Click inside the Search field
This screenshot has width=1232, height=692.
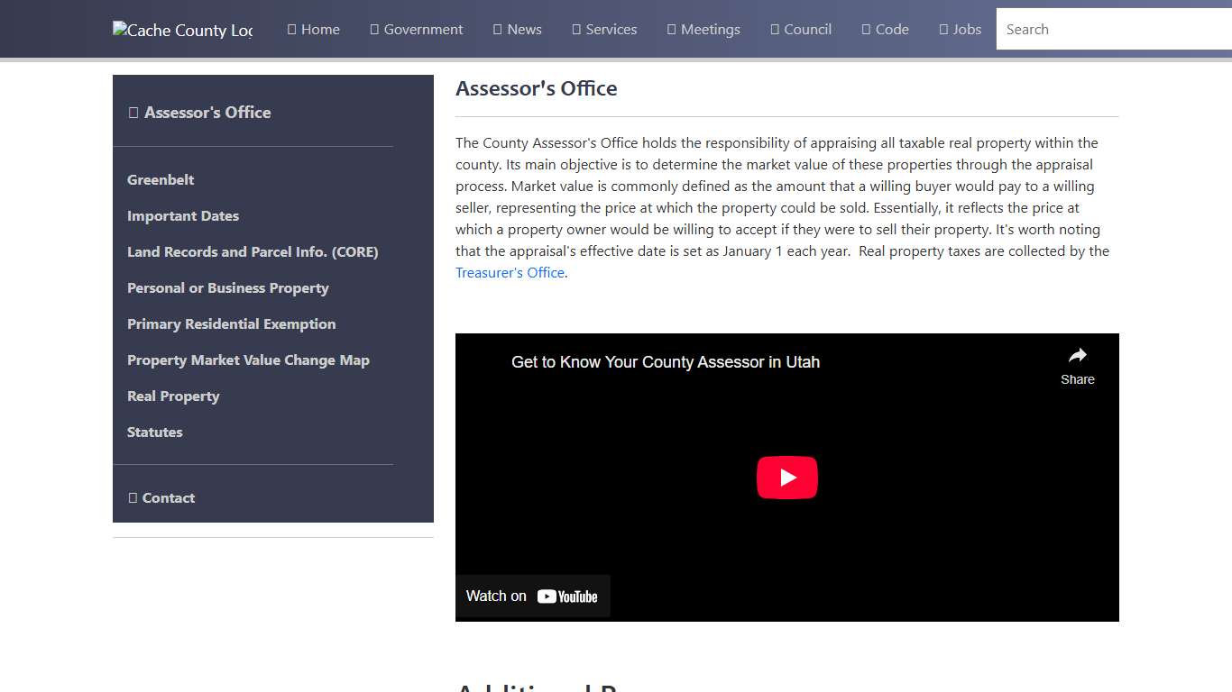click(1109, 29)
